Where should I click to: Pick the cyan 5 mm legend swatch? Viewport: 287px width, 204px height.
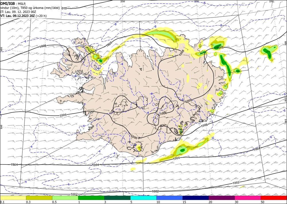pyautogui.click(x=143, y=198)
